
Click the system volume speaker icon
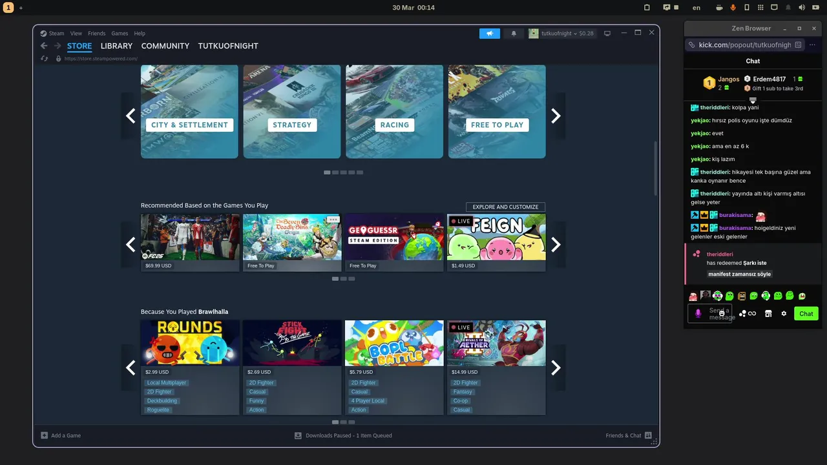click(x=802, y=8)
